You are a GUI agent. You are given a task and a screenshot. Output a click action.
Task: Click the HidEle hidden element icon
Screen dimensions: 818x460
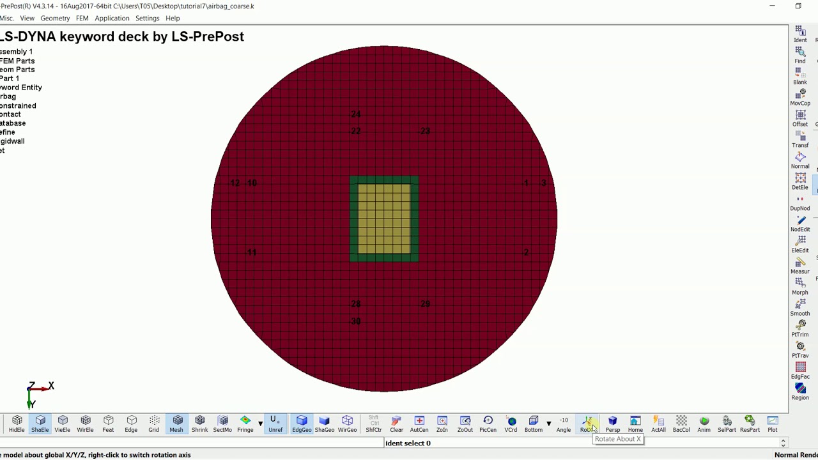point(17,424)
